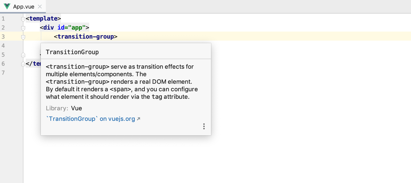Click the fold end marker on line 6

coord(23,64)
